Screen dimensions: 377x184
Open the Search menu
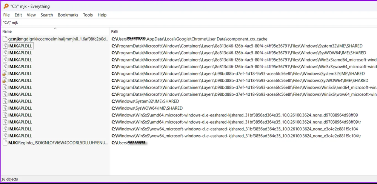(x=47, y=15)
